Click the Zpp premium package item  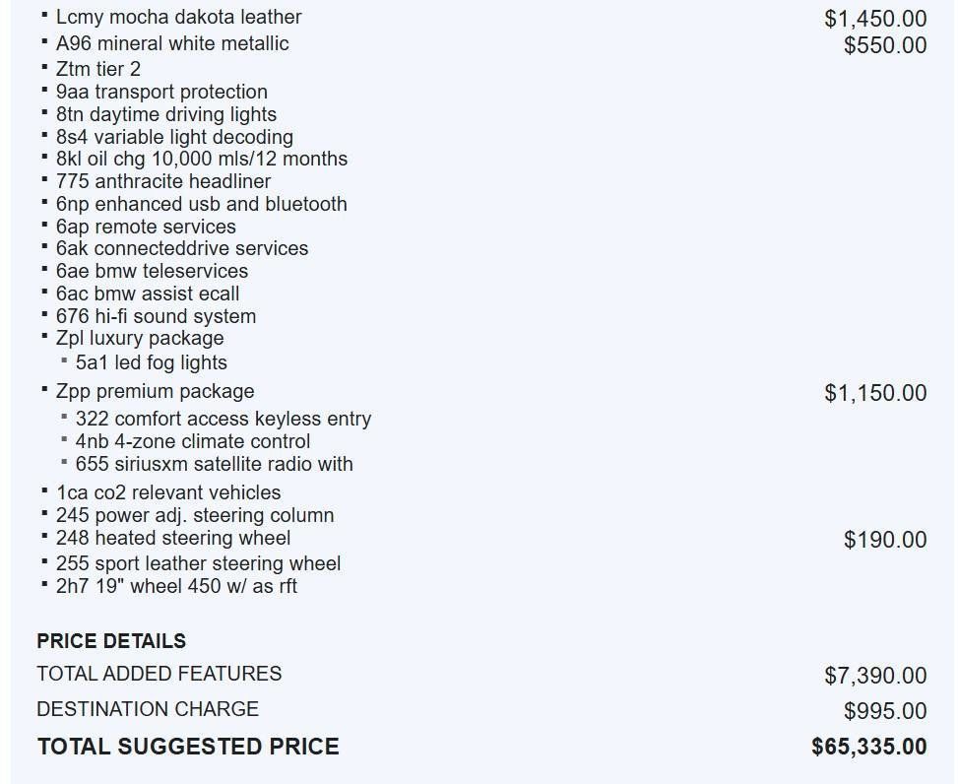click(155, 391)
